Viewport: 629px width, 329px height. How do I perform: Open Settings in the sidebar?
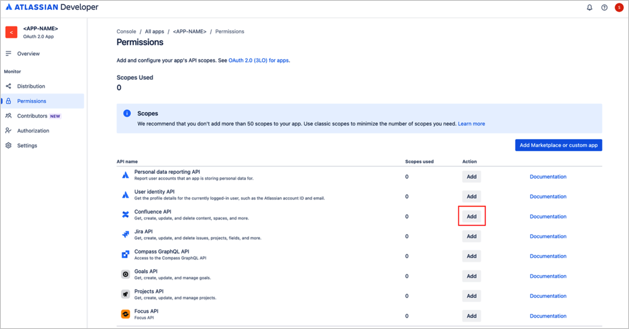[43, 145]
